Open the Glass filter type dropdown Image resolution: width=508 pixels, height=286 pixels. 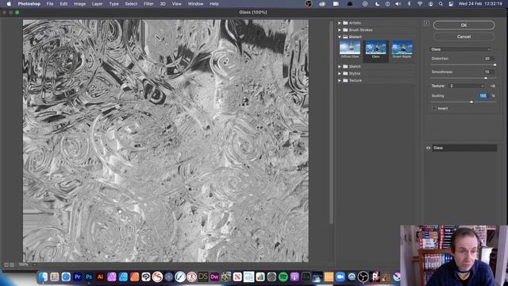click(460, 49)
